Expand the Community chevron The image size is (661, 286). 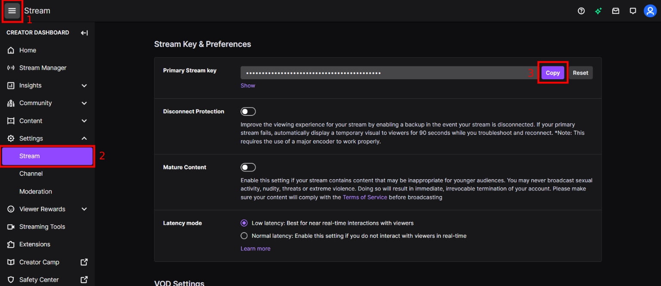pyautogui.click(x=84, y=103)
